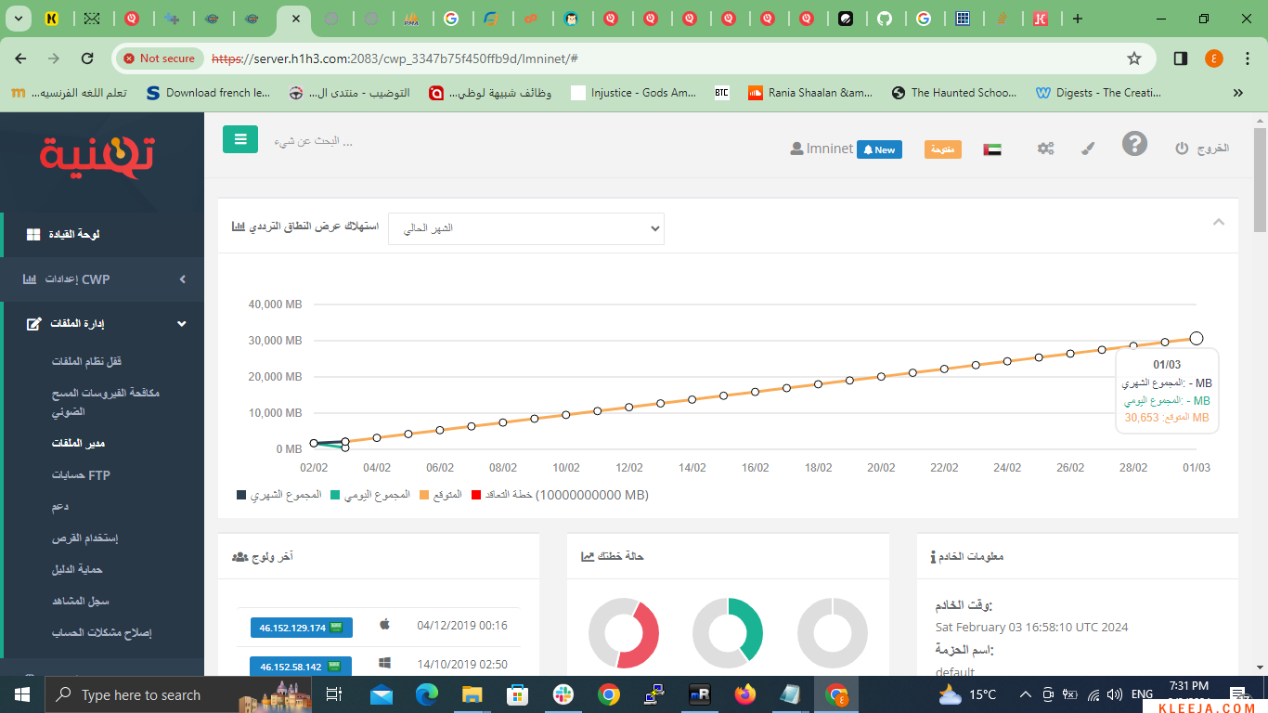Toggle sidebar with green hamburger button
This screenshot has width=1268, height=713.
click(240, 139)
